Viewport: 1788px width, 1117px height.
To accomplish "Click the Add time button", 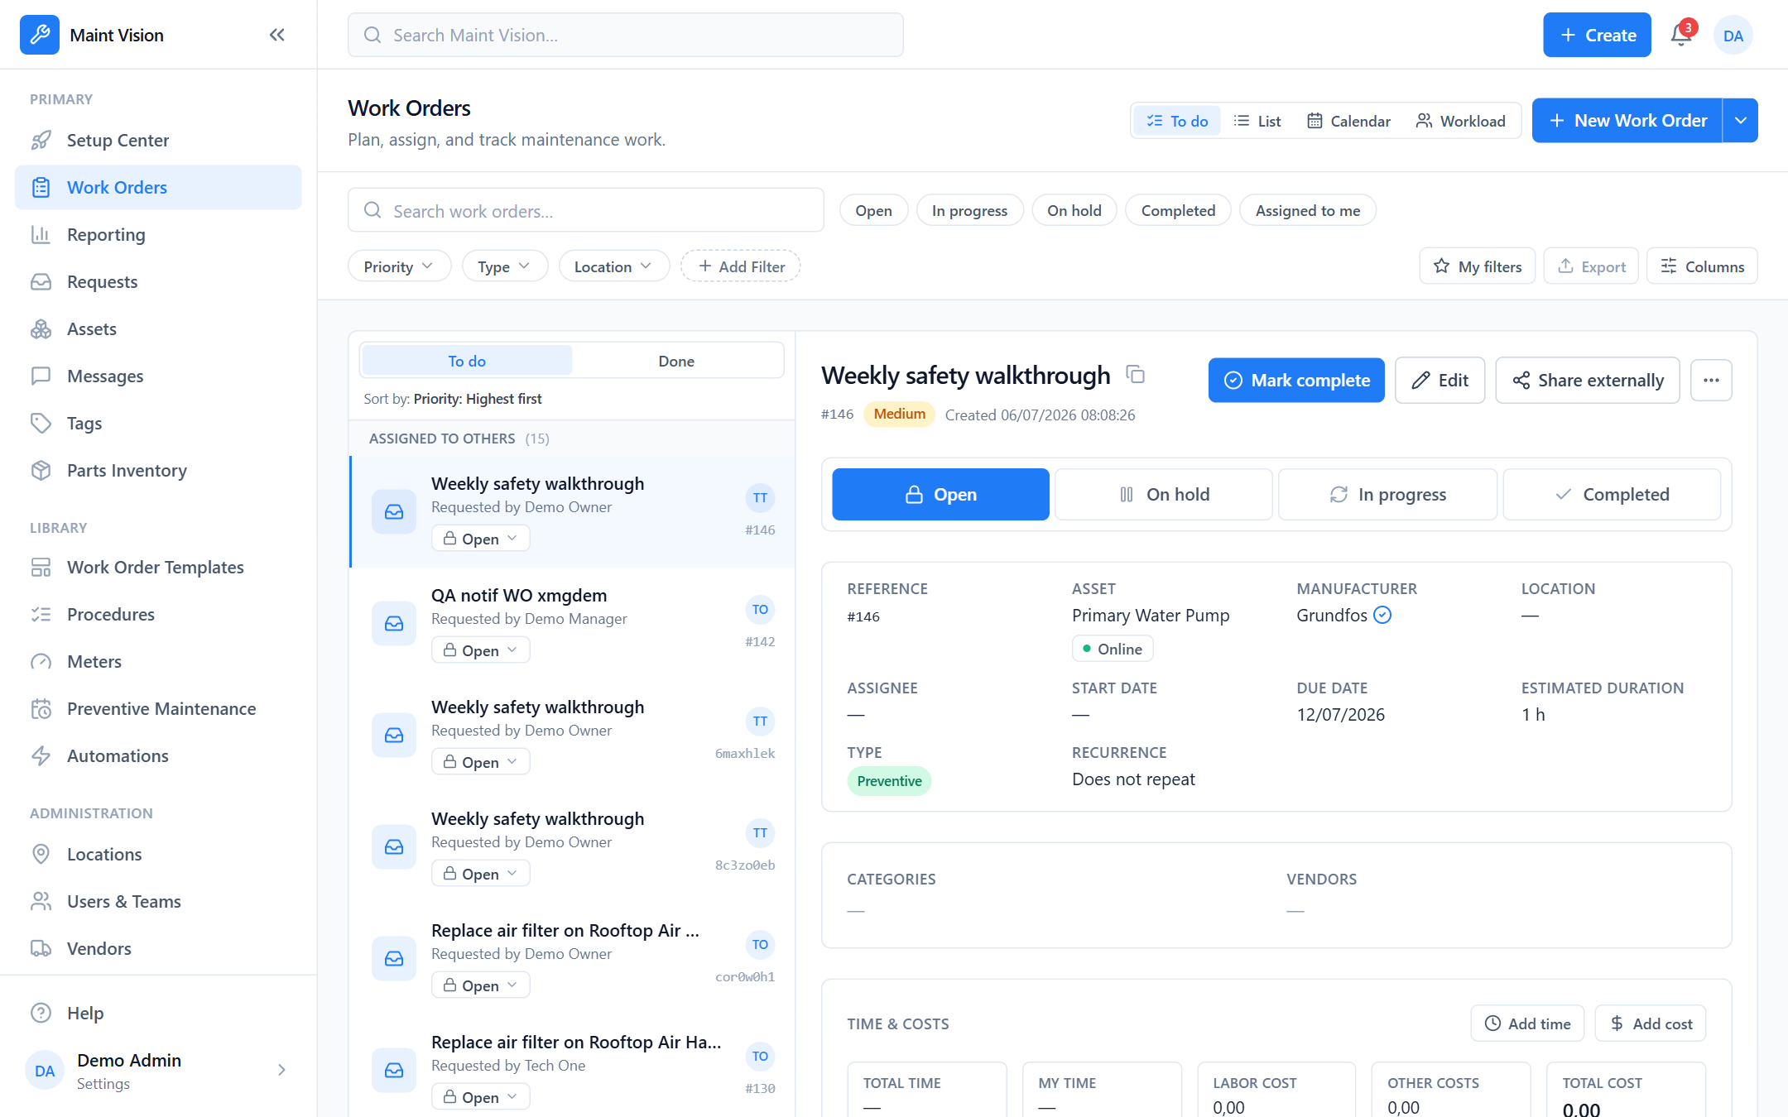I will [1527, 1024].
